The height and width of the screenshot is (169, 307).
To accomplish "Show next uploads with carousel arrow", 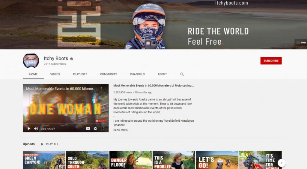I will [282, 163].
